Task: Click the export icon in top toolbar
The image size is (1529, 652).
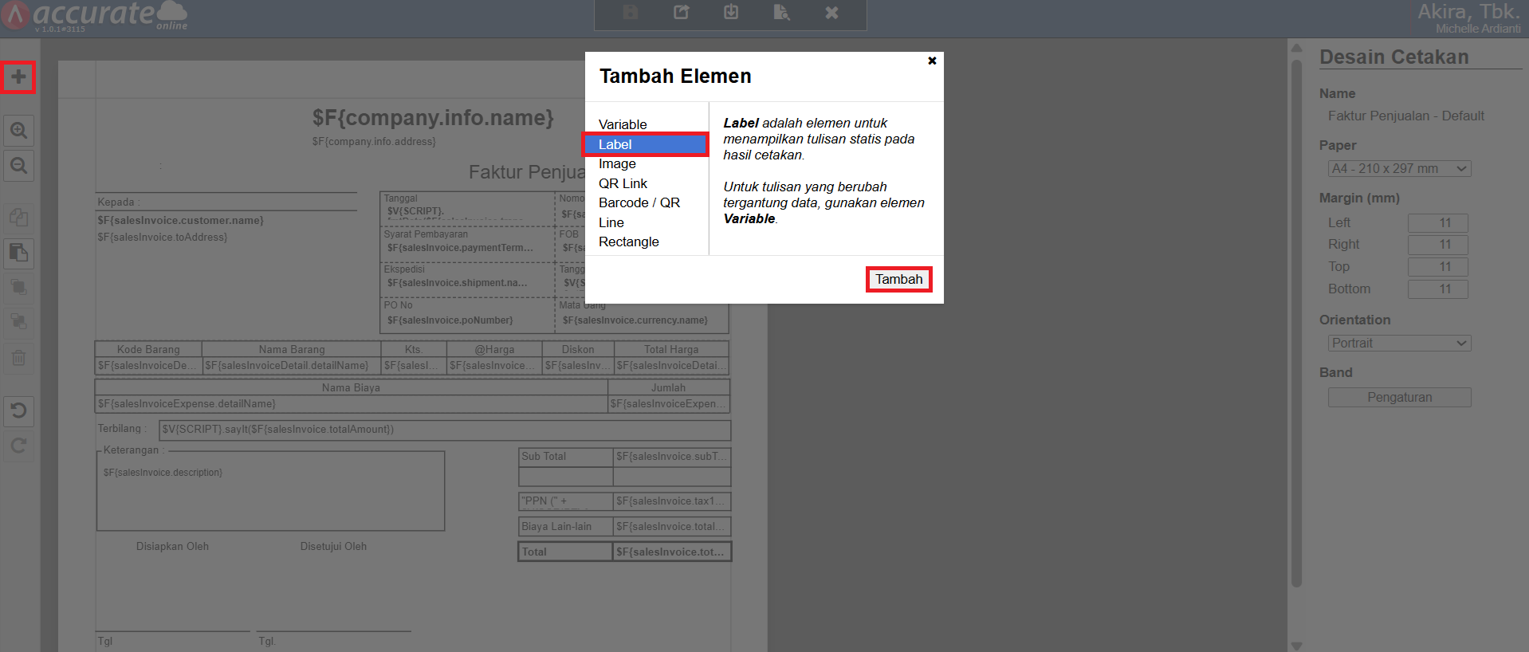Action: 681,13
